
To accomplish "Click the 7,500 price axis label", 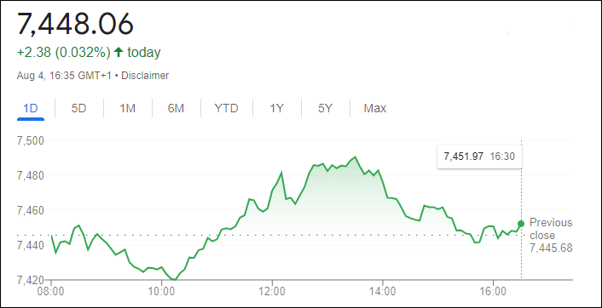I will coord(30,140).
